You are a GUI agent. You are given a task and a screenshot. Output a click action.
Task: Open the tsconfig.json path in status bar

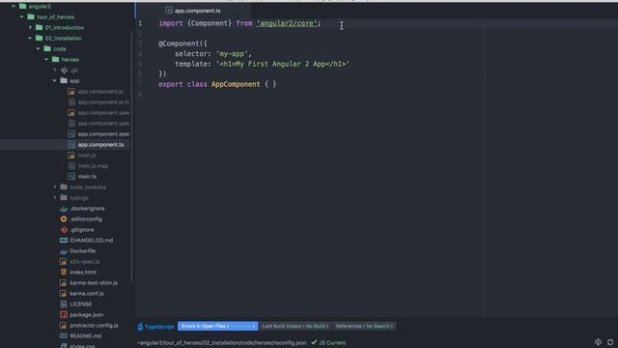[x=221, y=343]
